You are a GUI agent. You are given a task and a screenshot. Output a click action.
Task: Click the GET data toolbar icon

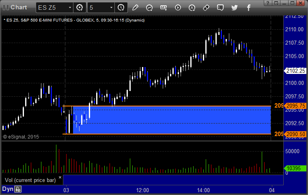click(164, 8)
